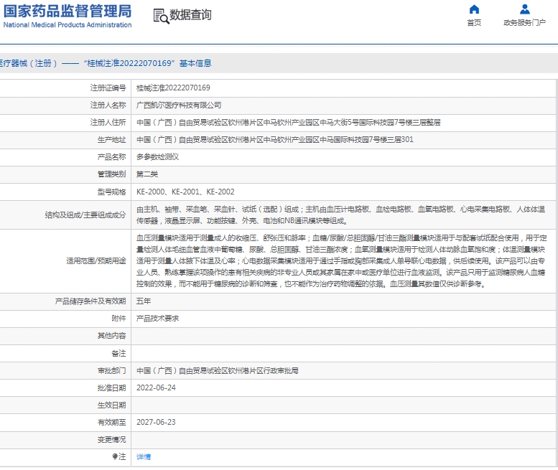Select registration number value 桂械注准20222070169
The image size is (558, 470).
point(173,88)
